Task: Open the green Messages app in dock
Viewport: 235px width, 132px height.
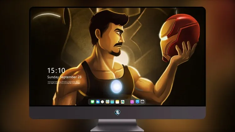Action: point(92,102)
